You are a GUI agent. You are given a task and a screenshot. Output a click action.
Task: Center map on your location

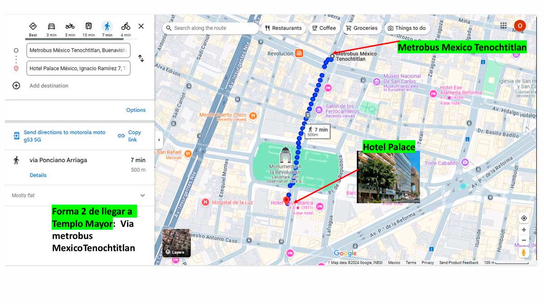pos(524,218)
